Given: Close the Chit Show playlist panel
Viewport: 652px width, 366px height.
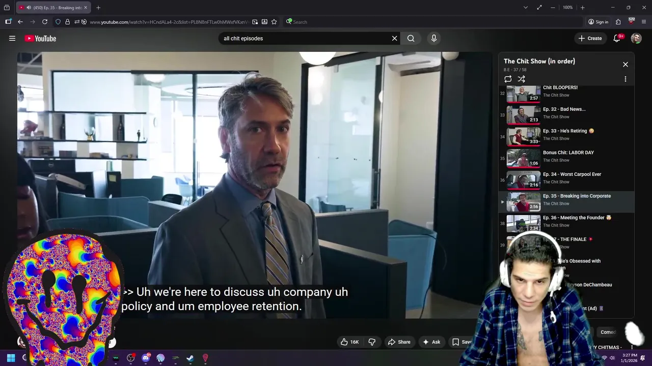Looking at the screenshot, I should (x=626, y=65).
